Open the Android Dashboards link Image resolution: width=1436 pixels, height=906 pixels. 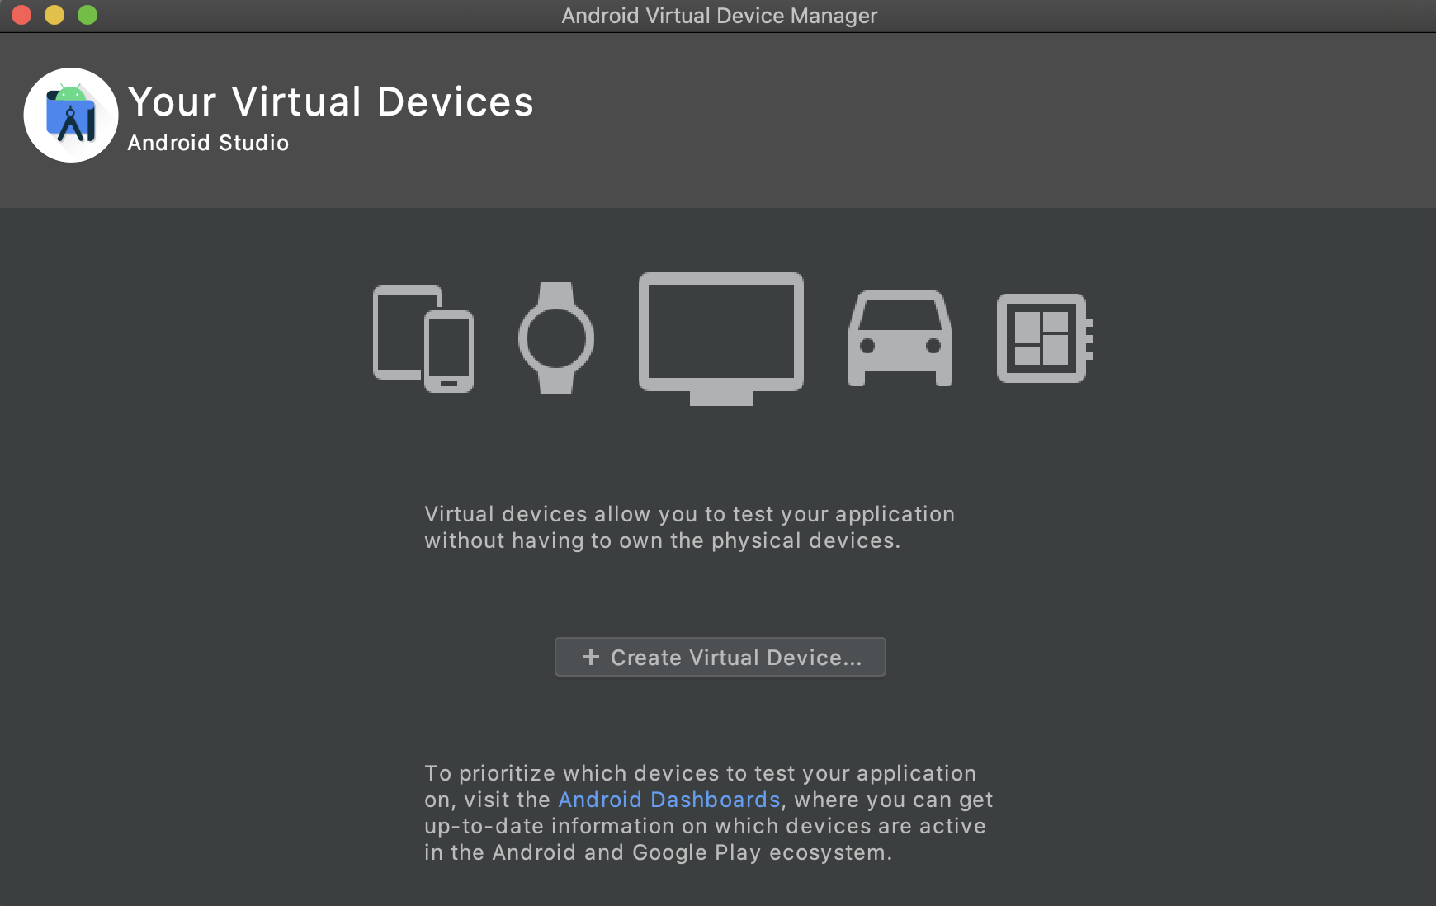click(669, 800)
